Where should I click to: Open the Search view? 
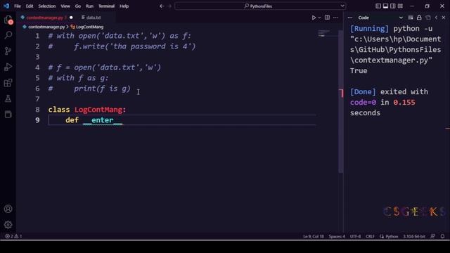(x=8, y=35)
